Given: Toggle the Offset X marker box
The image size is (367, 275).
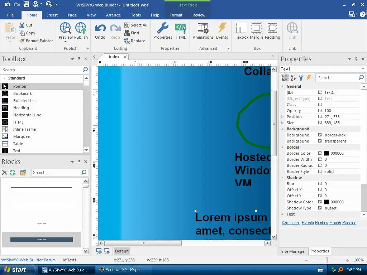Looking at the screenshot, I should [320, 190].
